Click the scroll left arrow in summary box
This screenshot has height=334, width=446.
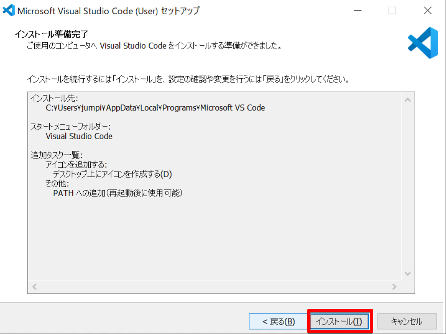[35, 286]
